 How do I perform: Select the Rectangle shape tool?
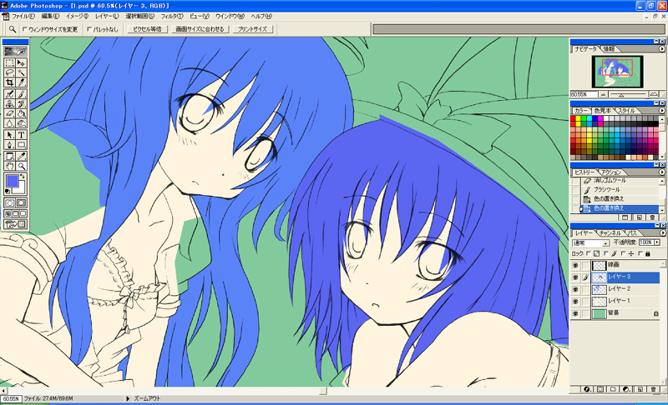click(21, 144)
